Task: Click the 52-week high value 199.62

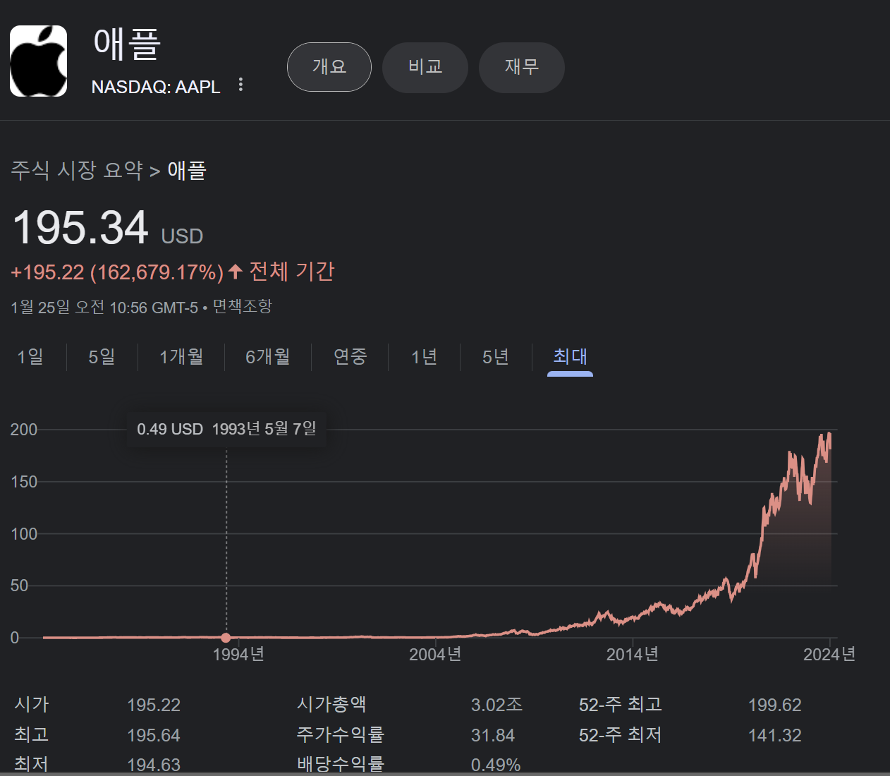Action: click(x=775, y=705)
